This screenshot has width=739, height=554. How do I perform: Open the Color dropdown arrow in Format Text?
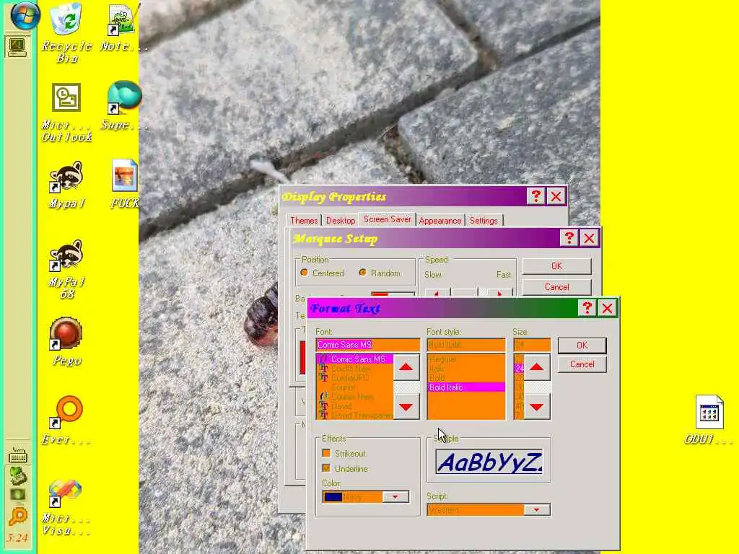tap(395, 496)
